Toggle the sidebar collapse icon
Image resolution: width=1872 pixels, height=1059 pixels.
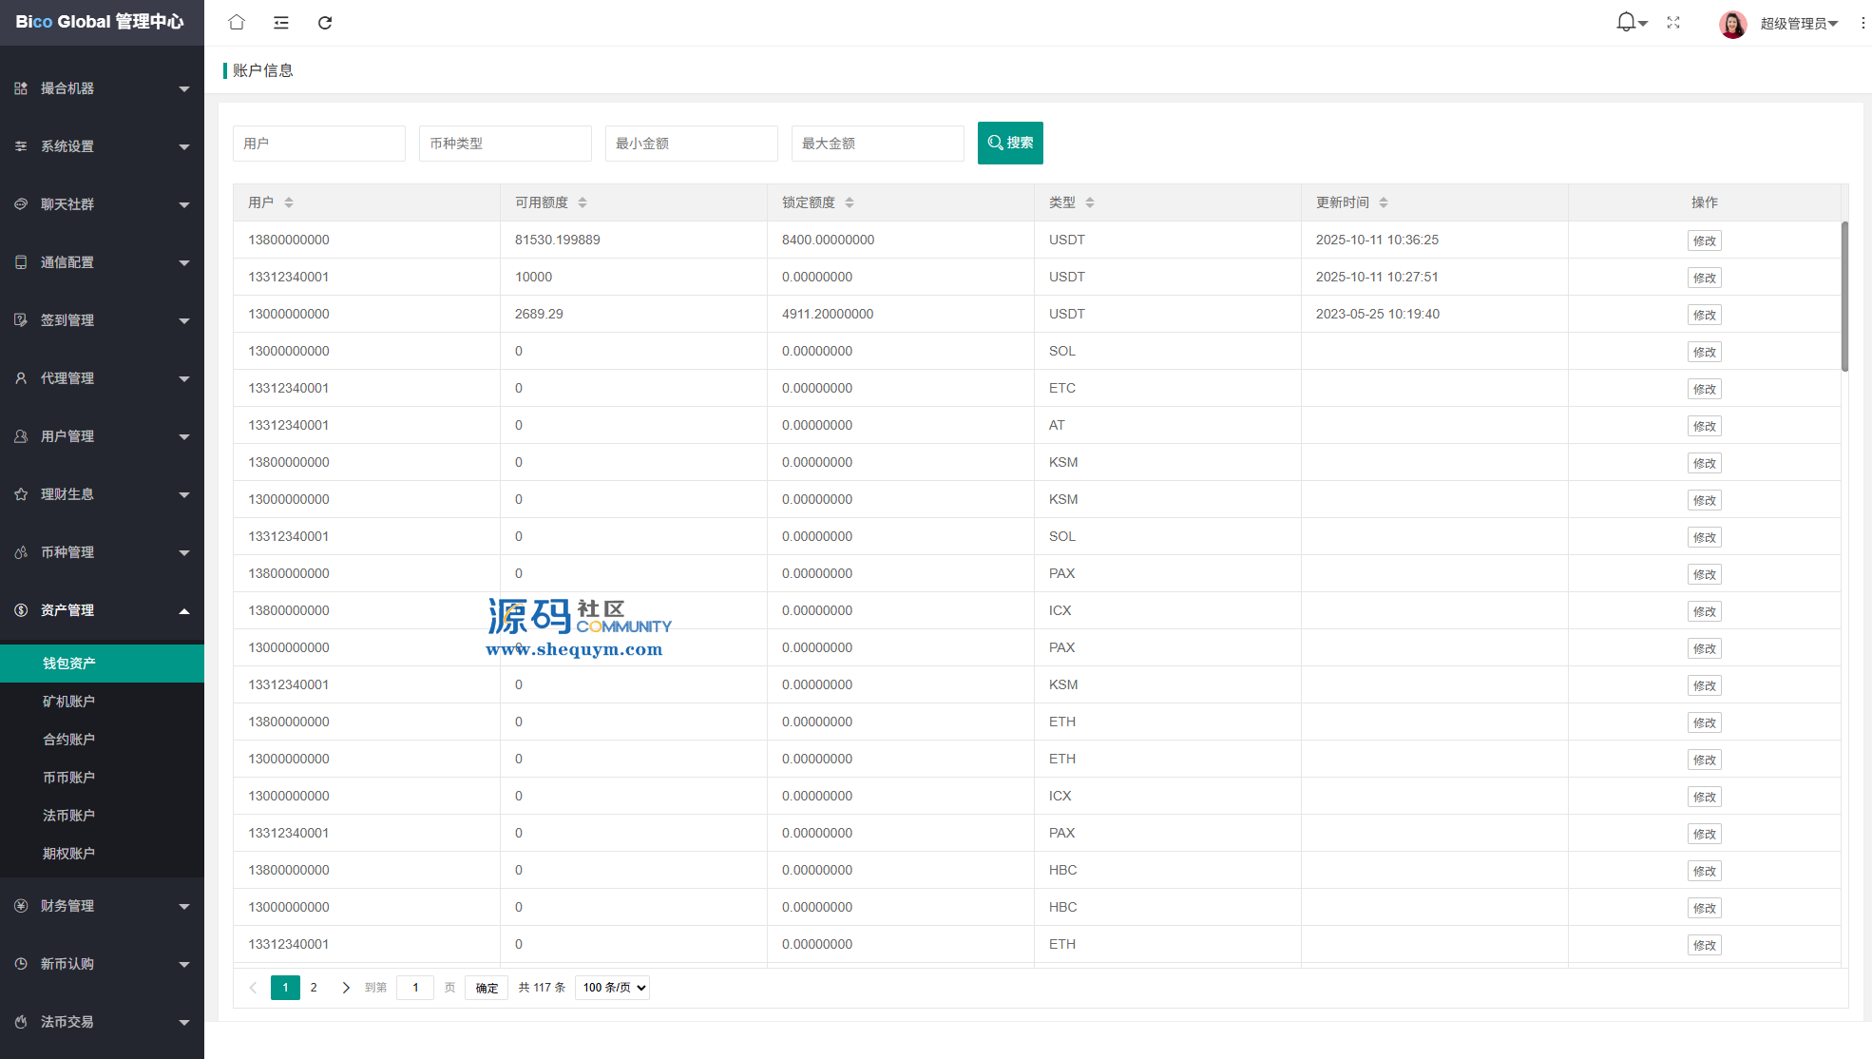point(280,22)
